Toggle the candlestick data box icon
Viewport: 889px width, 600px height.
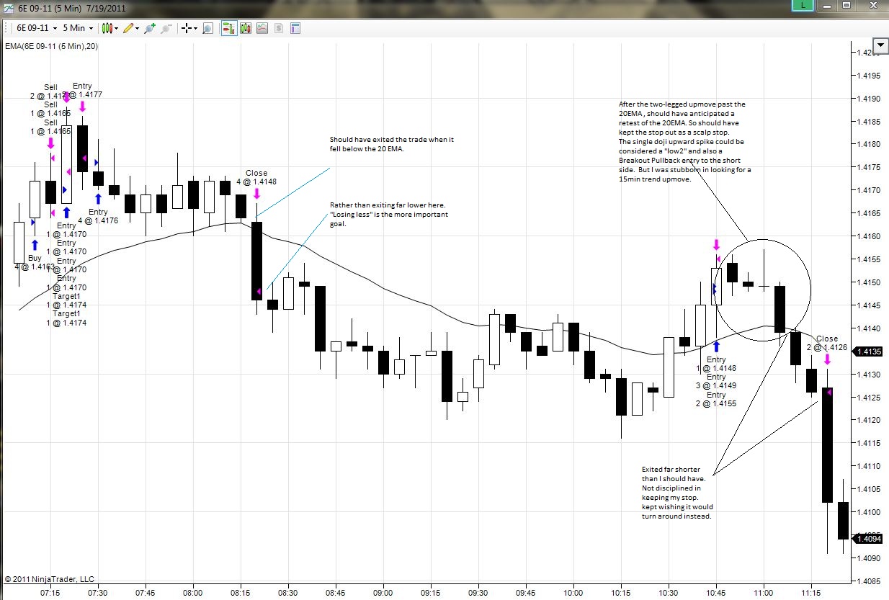pyautogui.click(x=246, y=28)
